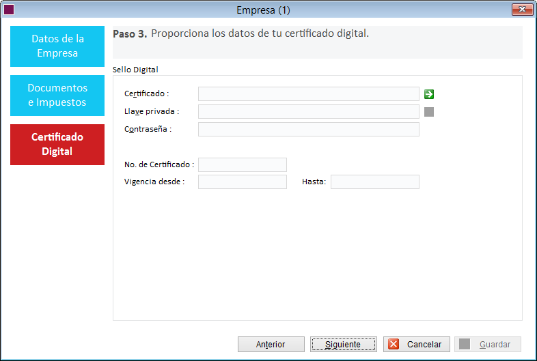The width and height of the screenshot is (537, 361).
Task: Click the Hasta: label
Action: coord(314,182)
